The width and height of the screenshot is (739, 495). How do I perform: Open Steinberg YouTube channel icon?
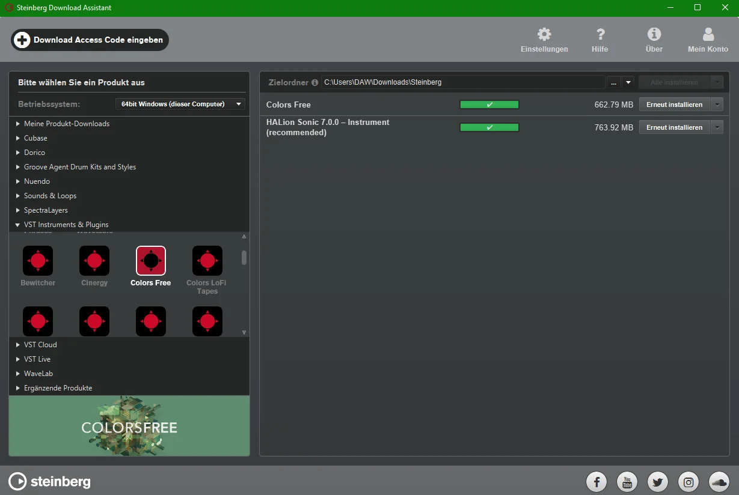(627, 482)
